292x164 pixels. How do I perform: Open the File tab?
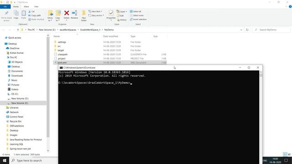click(5, 6)
